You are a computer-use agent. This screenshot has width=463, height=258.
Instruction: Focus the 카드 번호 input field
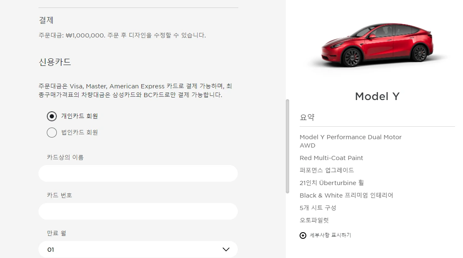click(x=138, y=211)
